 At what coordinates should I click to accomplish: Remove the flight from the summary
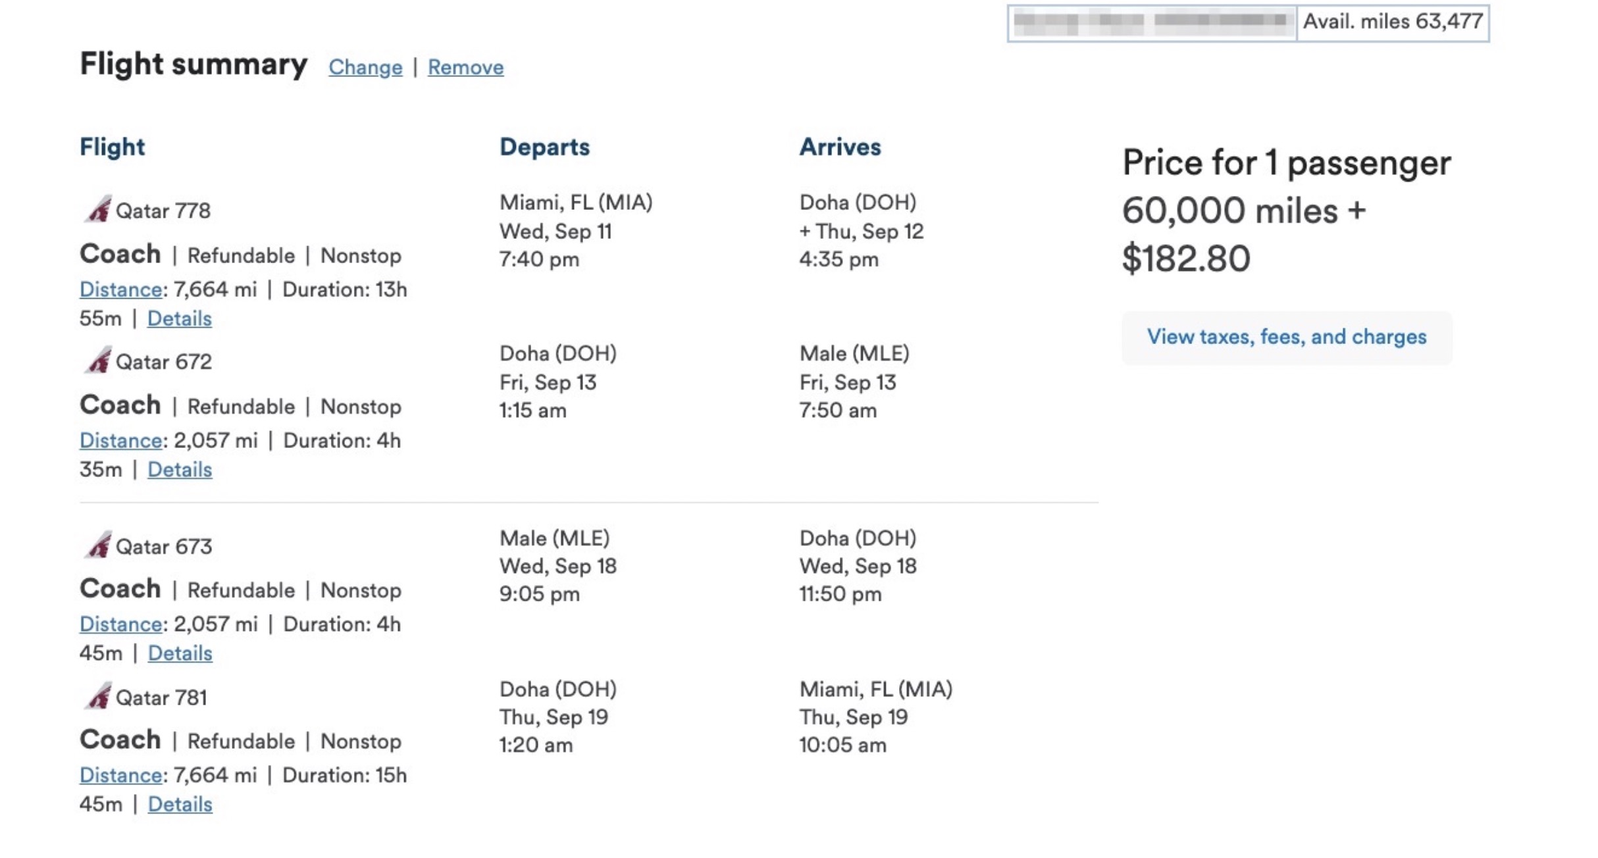tap(465, 67)
